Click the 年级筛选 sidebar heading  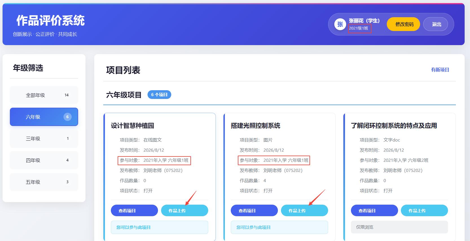(x=28, y=68)
